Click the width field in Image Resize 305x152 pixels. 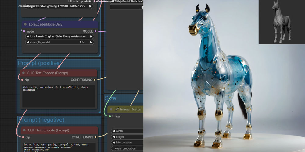coord(127,131)
